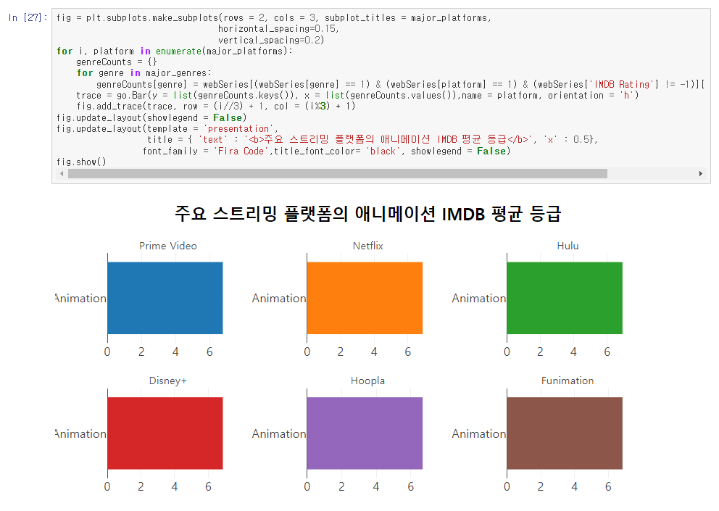Click axis tick 6 under Netflix chart
Image resolution: width=719 pixels, height=511 pixels.
(x=407, y=352)
